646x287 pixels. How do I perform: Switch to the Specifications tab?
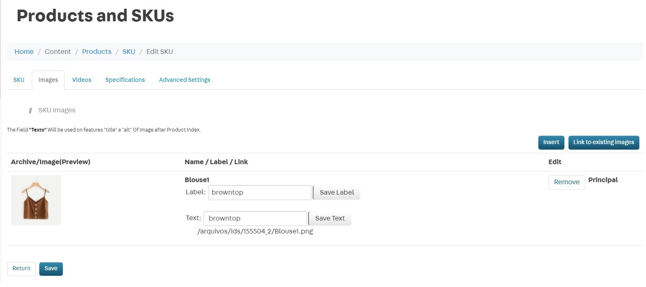[x=125, y=80]
